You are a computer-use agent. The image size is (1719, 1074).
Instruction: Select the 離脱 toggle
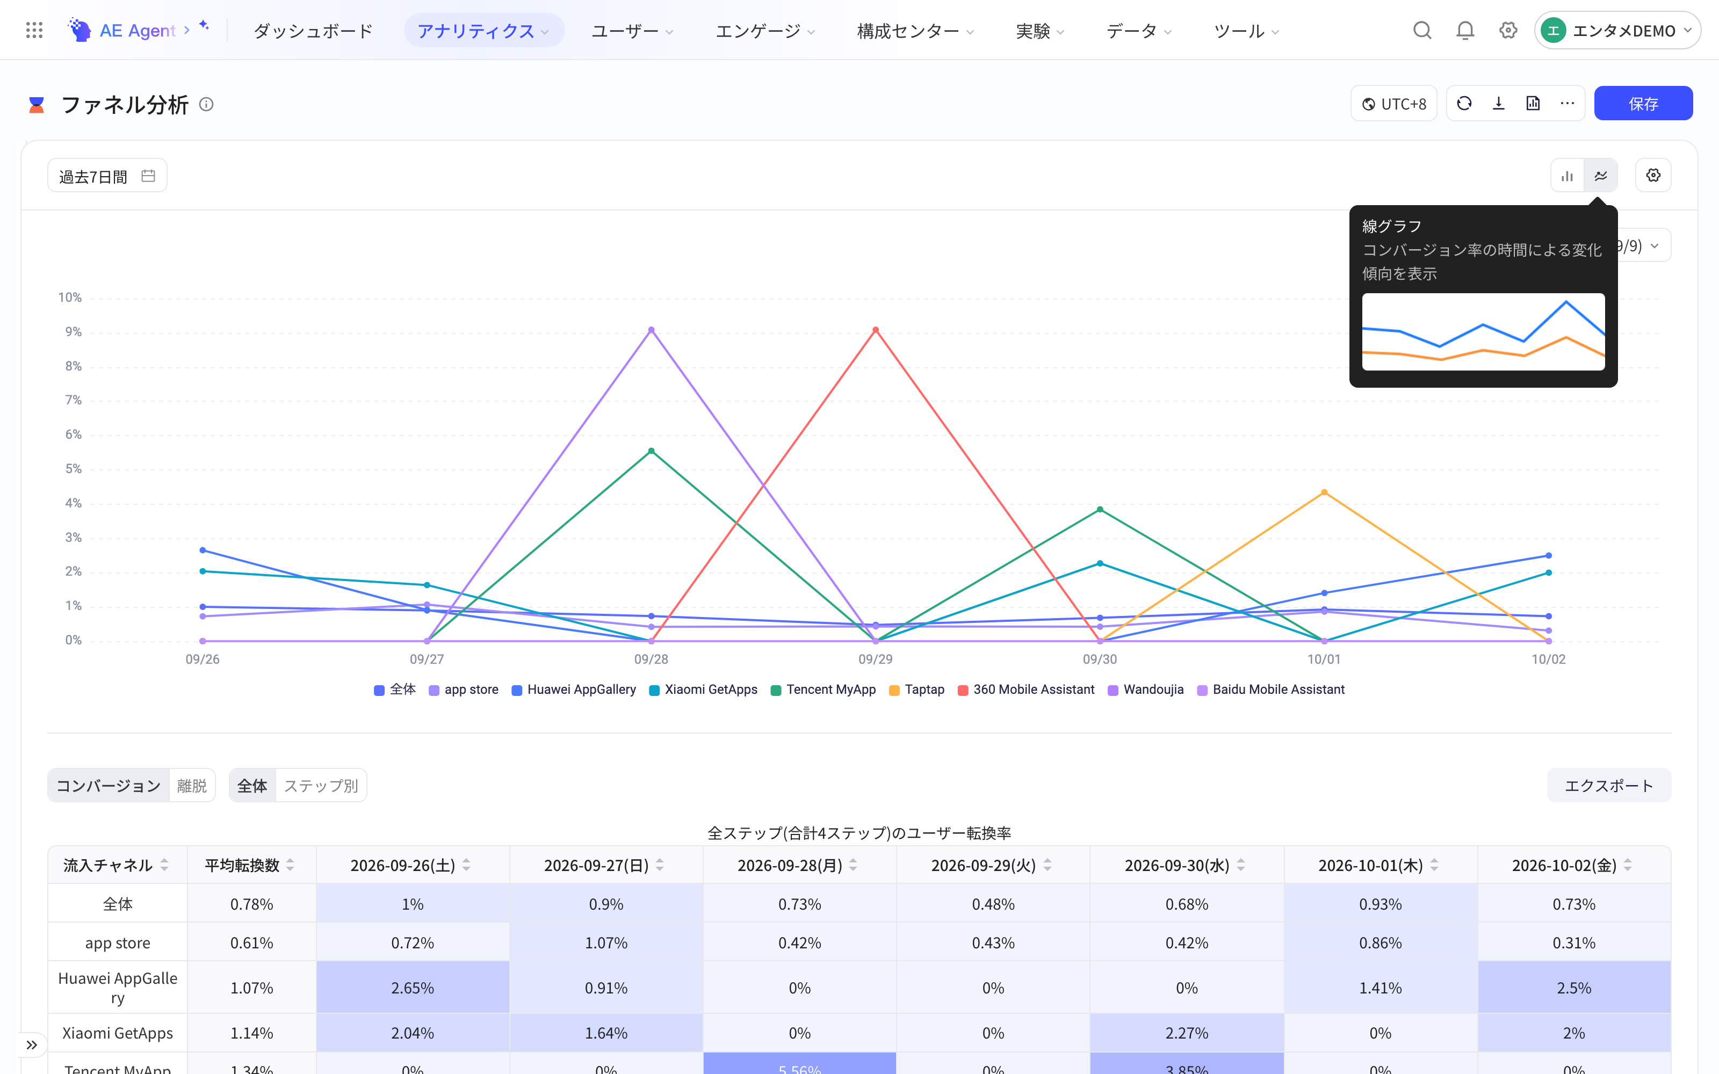point(192,786)
